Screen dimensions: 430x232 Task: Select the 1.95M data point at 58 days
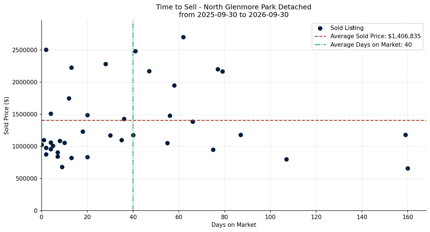click(x=174, y=85)
